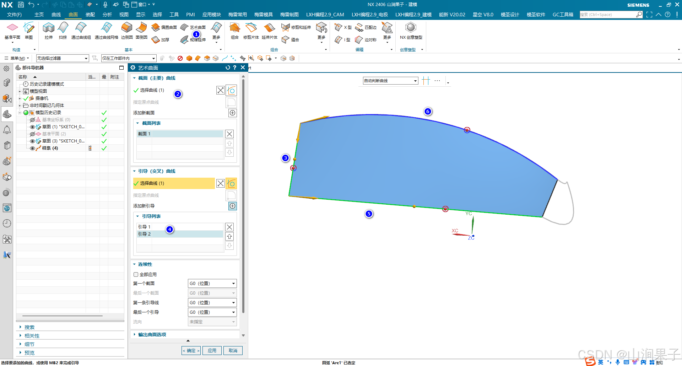682x366 pixels.
Task: Select the 缝合 sew tool
Action: point(290,40)
